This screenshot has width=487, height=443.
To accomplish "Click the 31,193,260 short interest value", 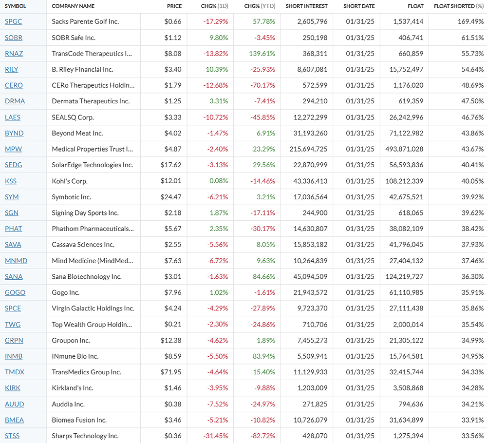I will coord(310,133).
